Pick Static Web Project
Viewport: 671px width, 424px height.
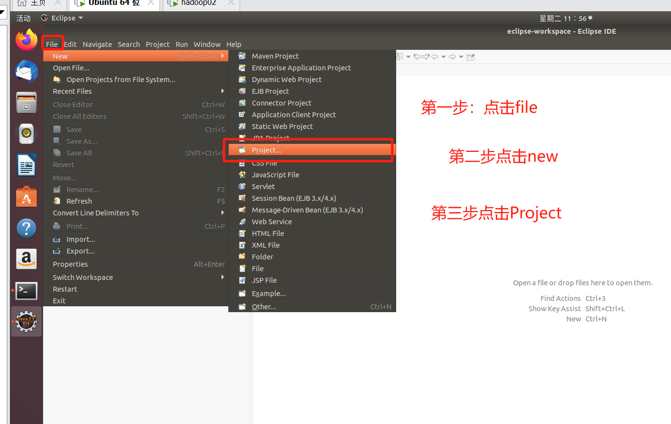click(312, 127)
